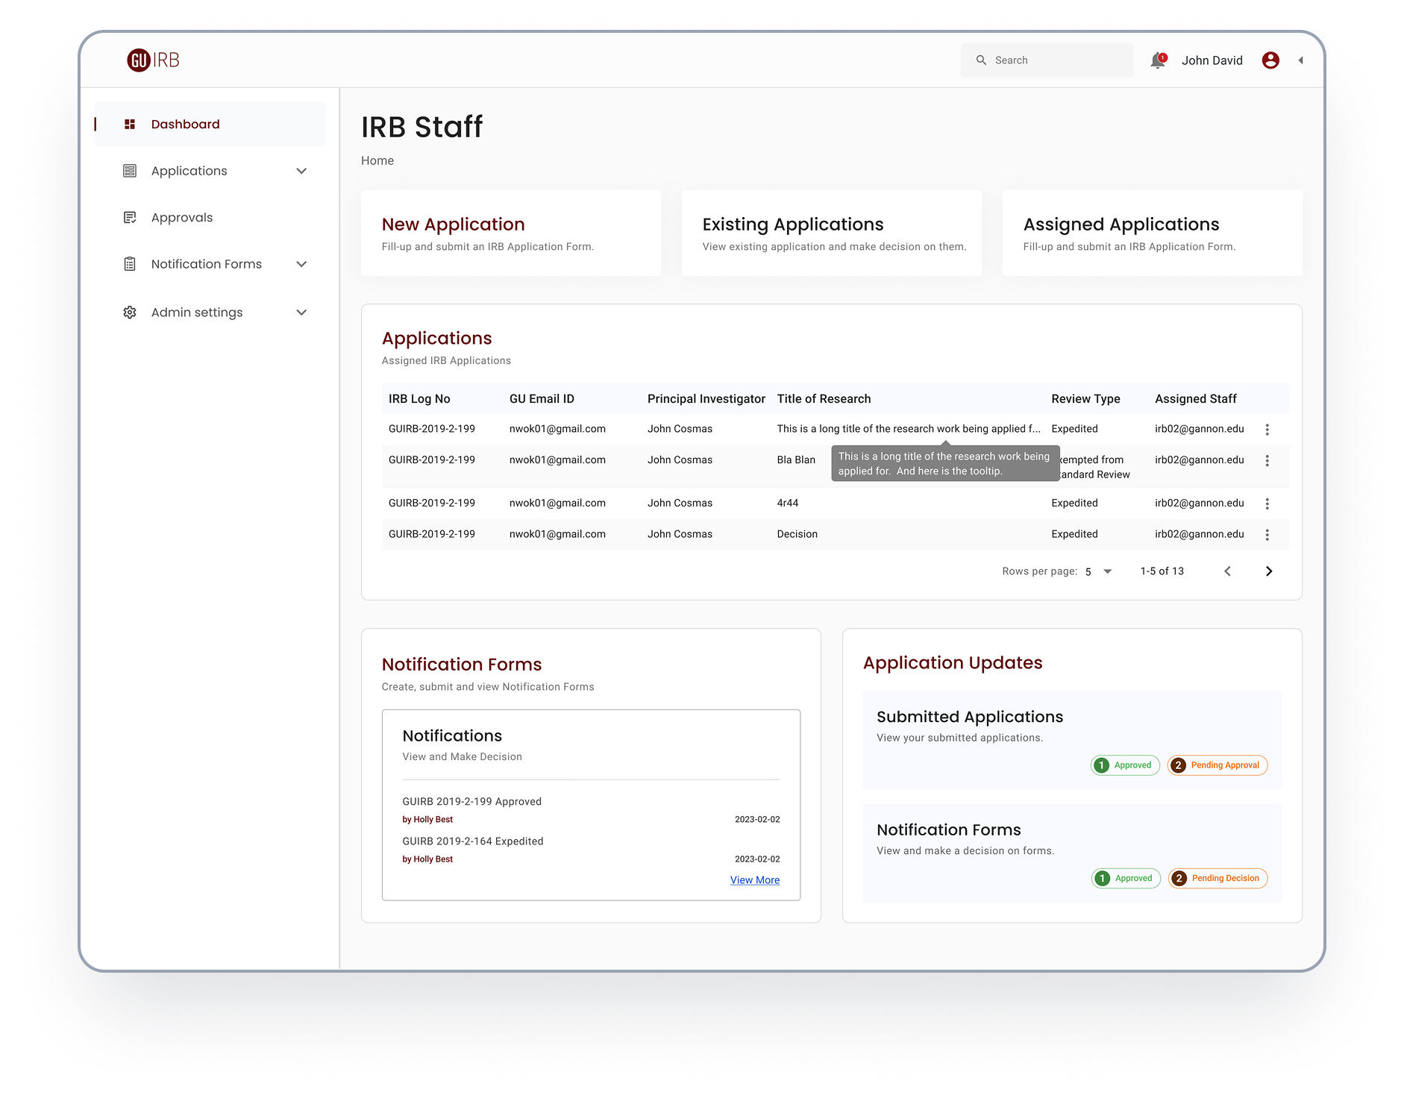Open the notification bell icon
The width and height of the screenshot is (1404, 1098).
coord(1158,60)
